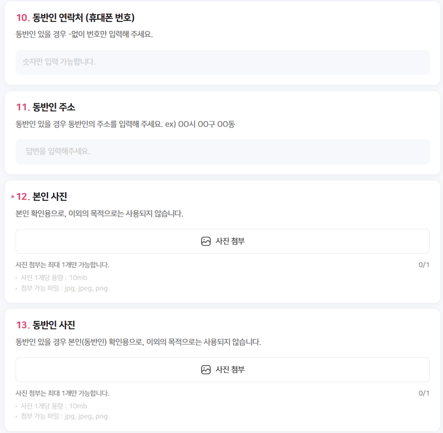This screenshot has height=433, width=443.
Task: Select the address input under question 11
Action: pyautogui.click(x=223, y=151)
